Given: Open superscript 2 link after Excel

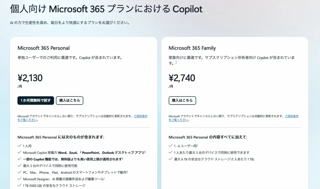Looking at the screenshot, I should click(x=80, y=152).
